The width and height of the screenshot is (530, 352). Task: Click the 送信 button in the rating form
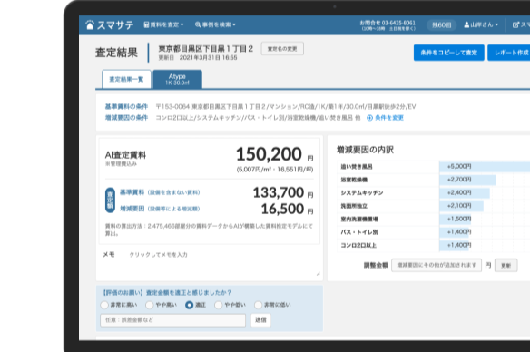260,320
